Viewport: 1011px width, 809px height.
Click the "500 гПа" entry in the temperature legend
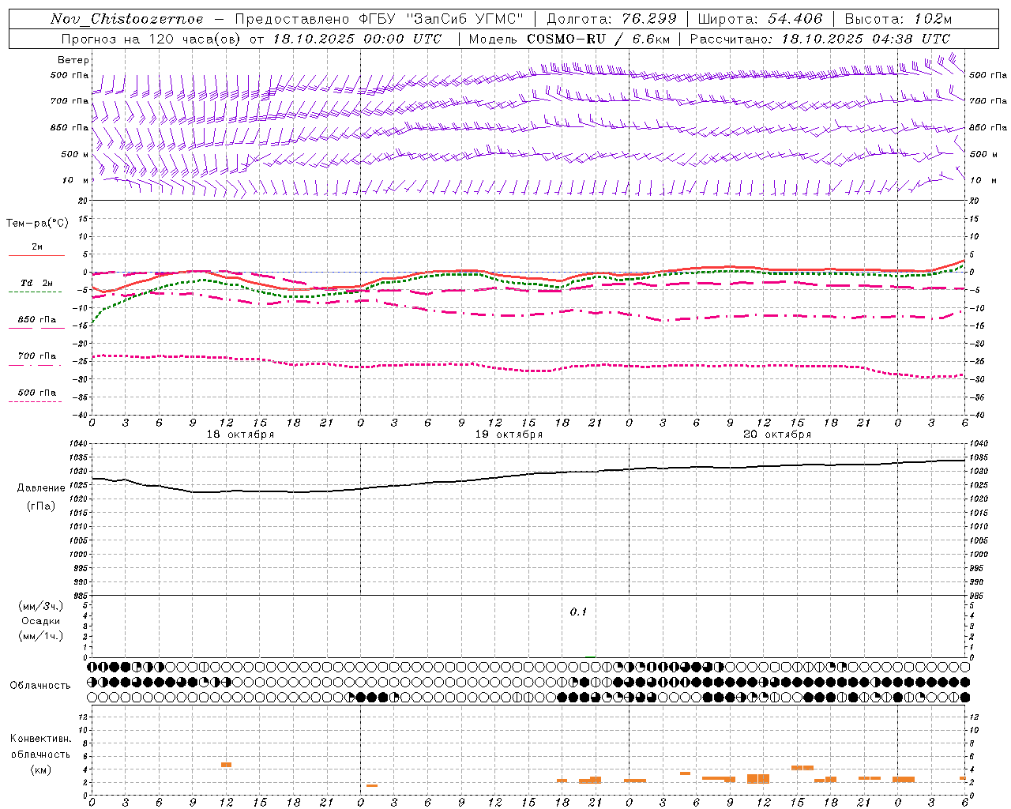[37, 392]
